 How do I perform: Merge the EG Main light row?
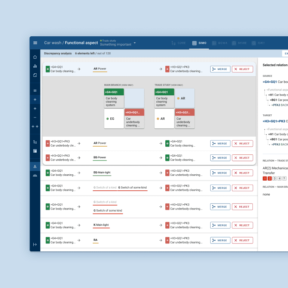point(220,173)
